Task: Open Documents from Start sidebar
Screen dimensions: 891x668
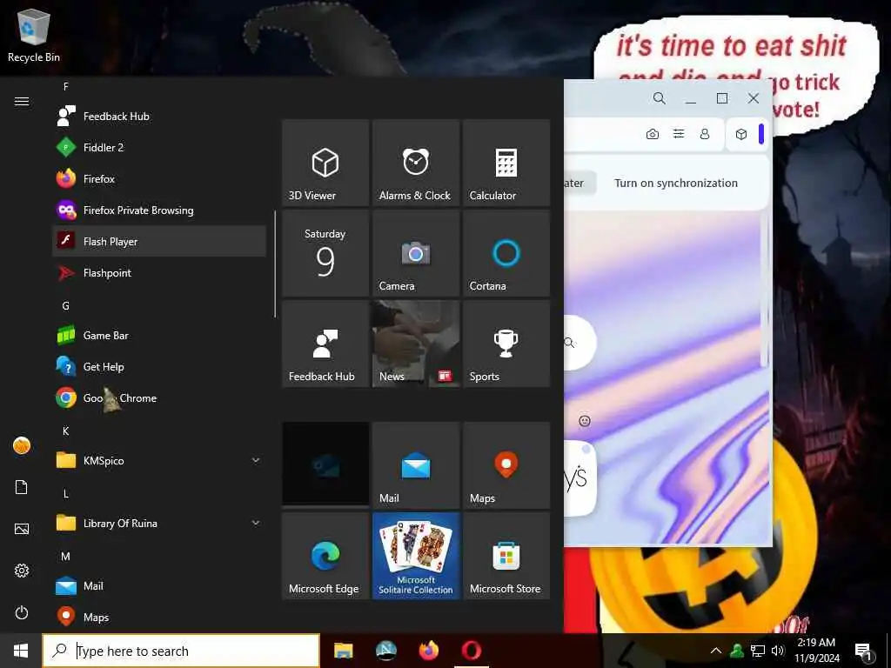Action: 22,487
